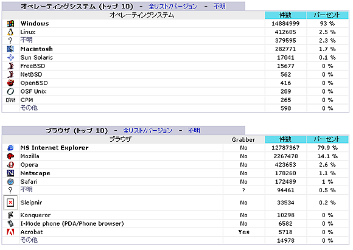Select the Mozilla row label
353x250 pixels.
pyautogui.click(x=30, y=156)
